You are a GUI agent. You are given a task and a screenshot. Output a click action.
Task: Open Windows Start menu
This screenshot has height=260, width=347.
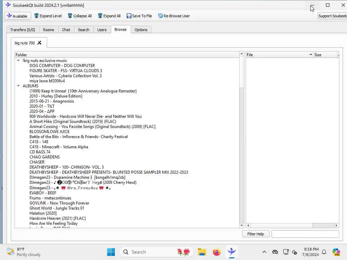point(111,252)
